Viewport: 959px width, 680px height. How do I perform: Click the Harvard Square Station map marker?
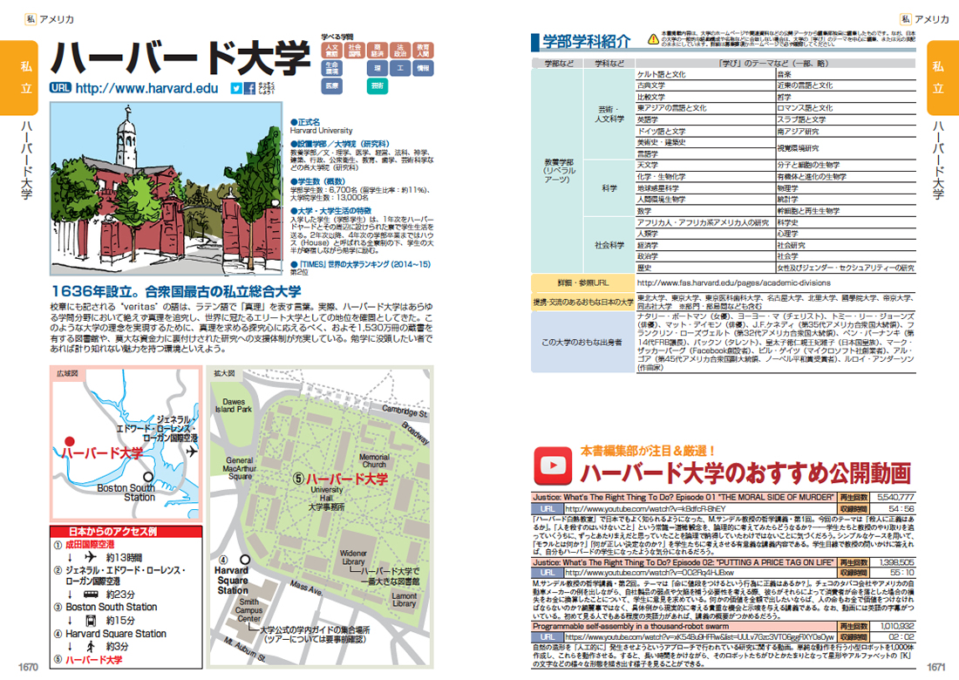tap(246, 561)
